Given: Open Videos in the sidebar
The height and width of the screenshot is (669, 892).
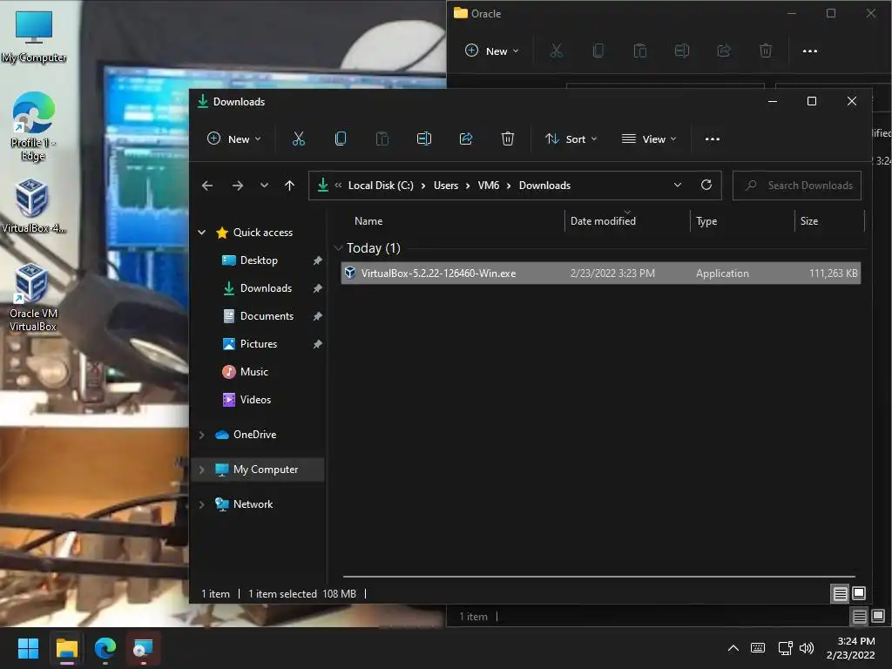Looking at the screenshot, I should point(255,399).
